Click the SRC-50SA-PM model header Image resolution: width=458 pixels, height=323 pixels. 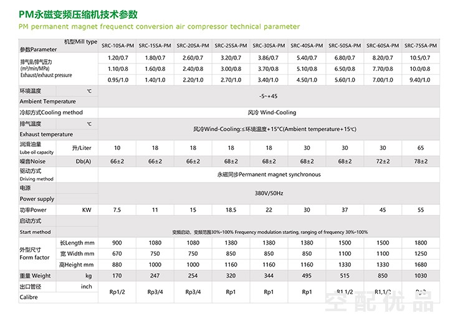(345, 46)
